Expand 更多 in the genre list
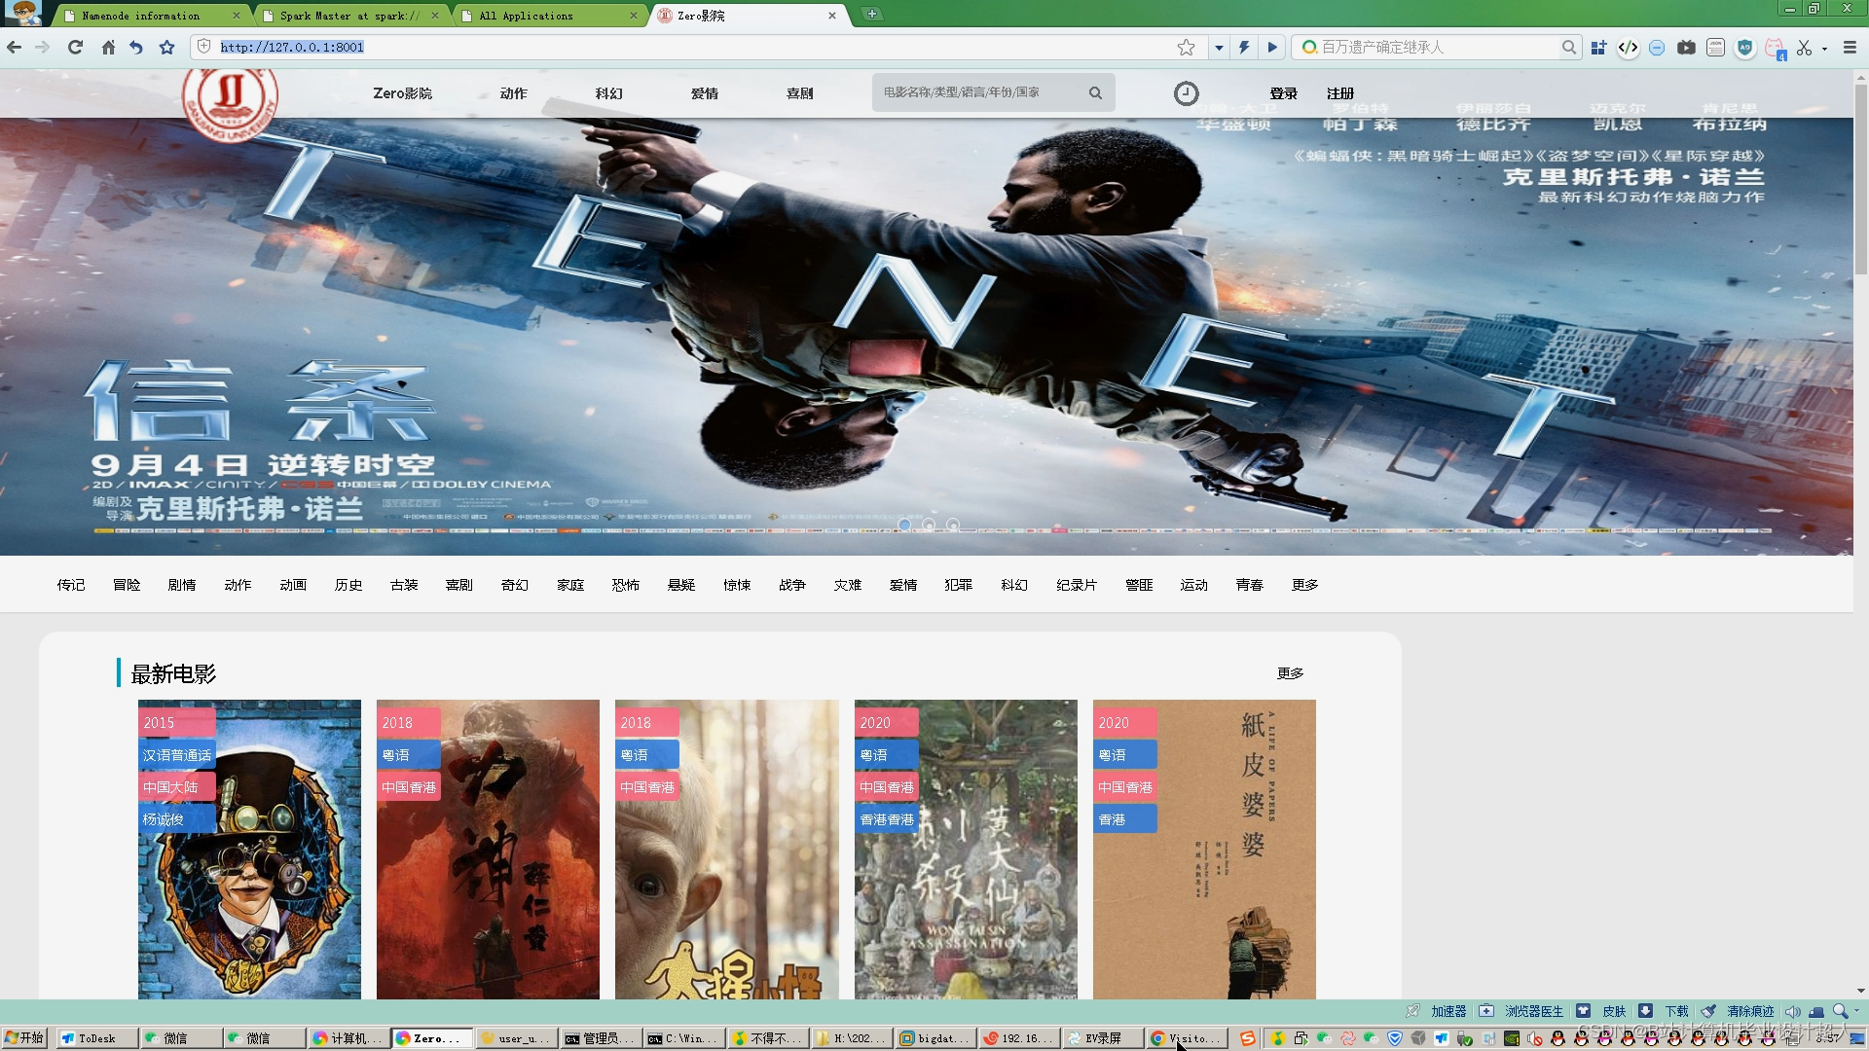The width and height of the screenshot is (1869, 1051). coord(1304,585)
